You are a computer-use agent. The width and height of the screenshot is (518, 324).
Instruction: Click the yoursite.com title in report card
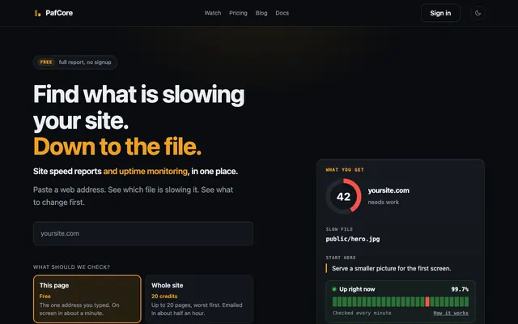[388, 190]
